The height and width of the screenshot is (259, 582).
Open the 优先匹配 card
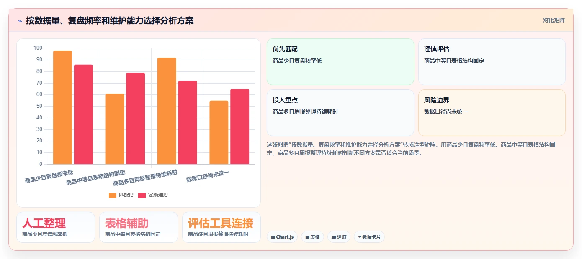(340, 62)
